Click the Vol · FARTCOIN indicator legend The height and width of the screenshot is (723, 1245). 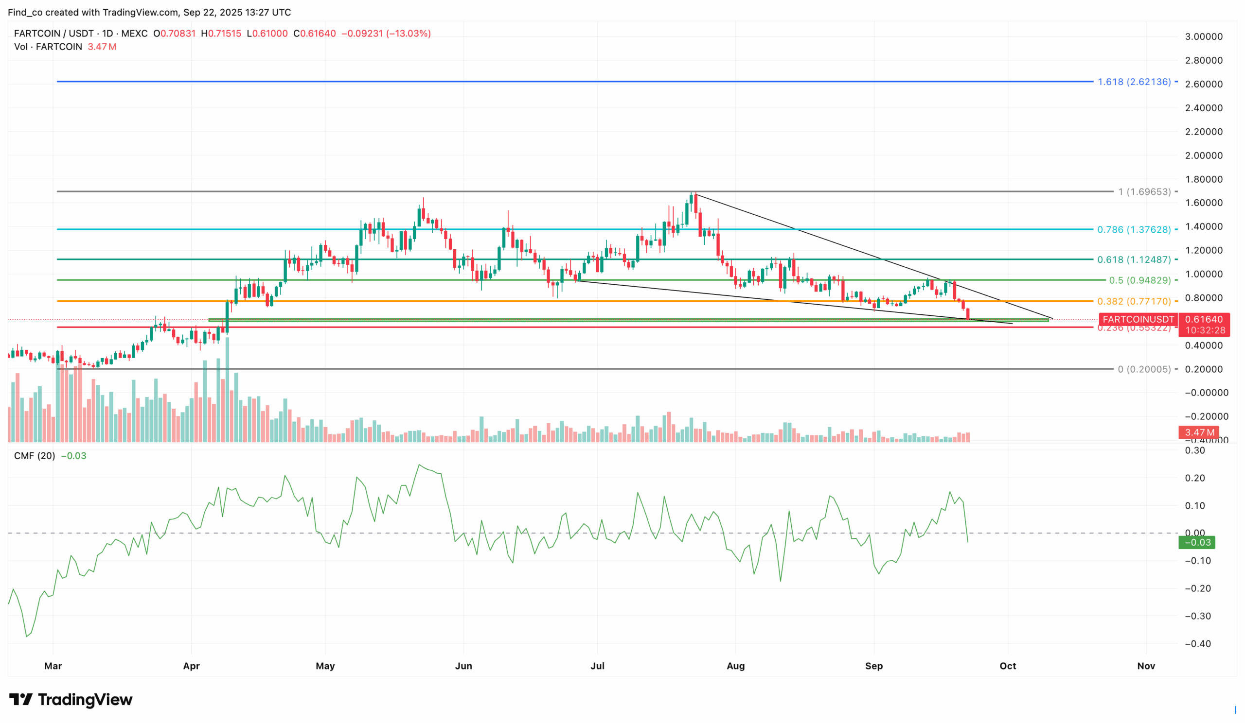48,47
